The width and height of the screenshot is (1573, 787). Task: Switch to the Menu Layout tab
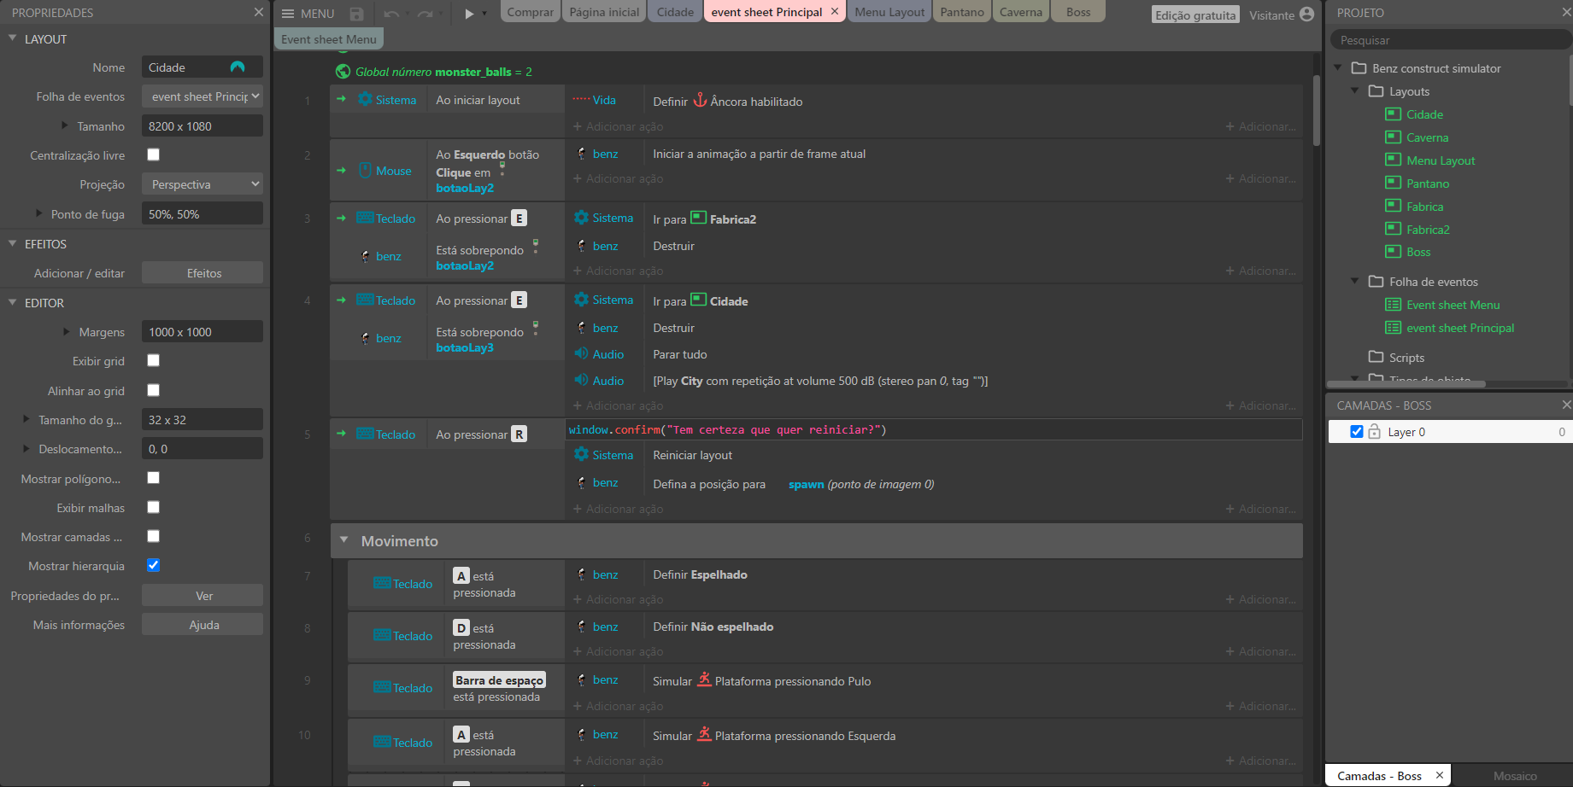click(889, 12)
